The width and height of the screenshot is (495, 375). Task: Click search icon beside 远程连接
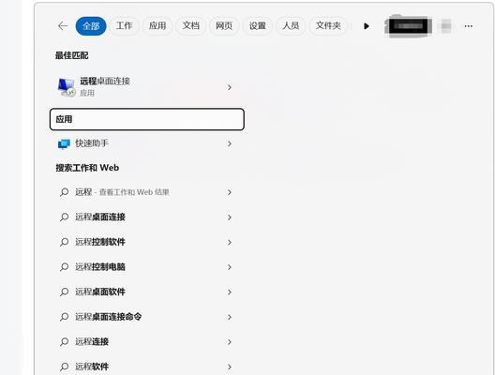(64, 342)
